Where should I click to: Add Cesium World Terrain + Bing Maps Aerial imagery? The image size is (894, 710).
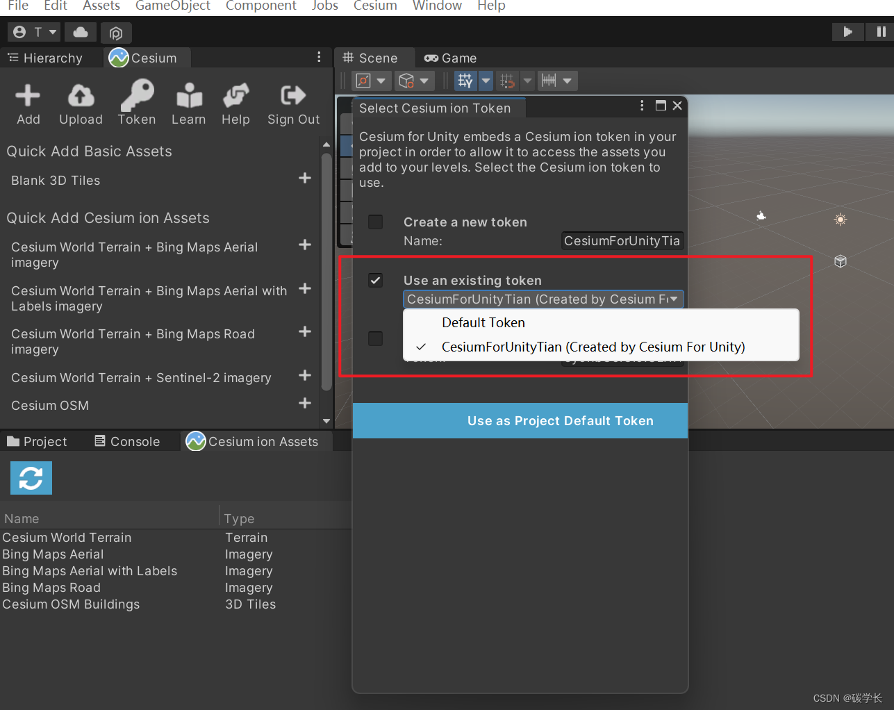coord(305,245)
